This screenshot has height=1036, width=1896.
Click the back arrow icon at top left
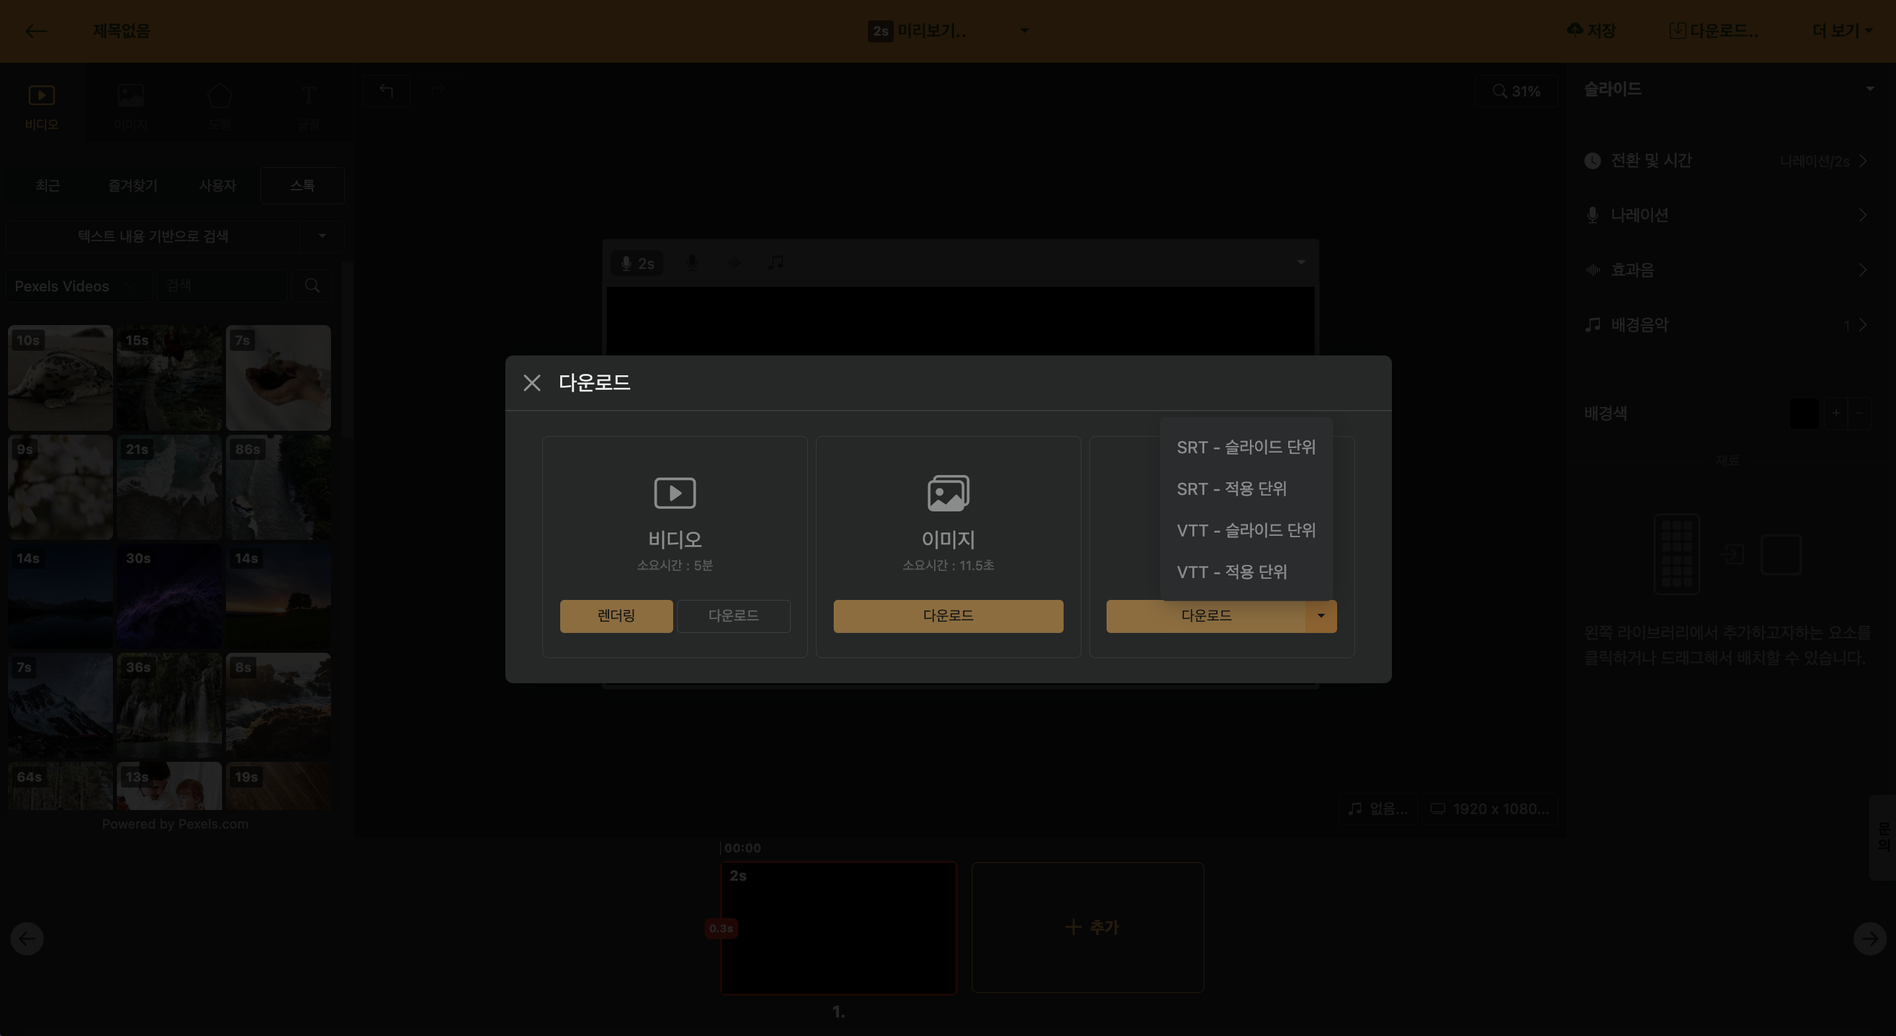tap(35, 31)
